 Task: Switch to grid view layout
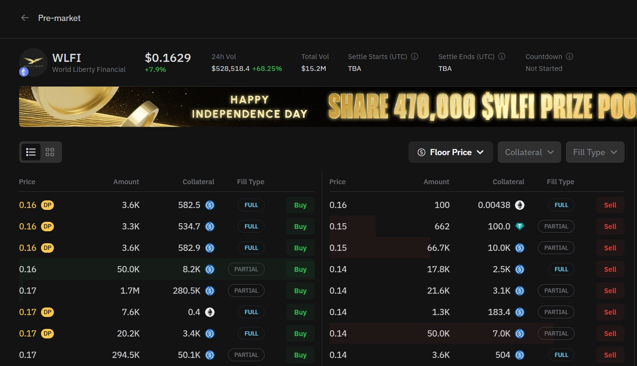pyautogui.click(x=50, y=152)
